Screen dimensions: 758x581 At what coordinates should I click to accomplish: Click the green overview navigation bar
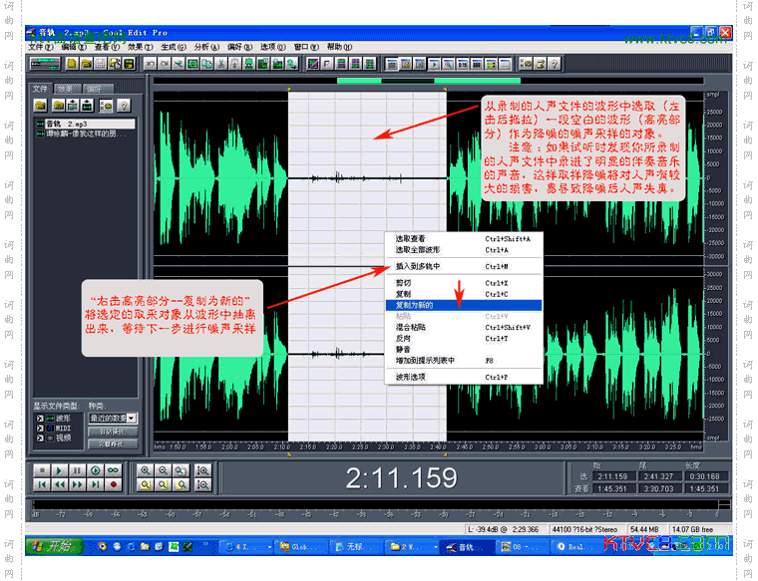429,81
